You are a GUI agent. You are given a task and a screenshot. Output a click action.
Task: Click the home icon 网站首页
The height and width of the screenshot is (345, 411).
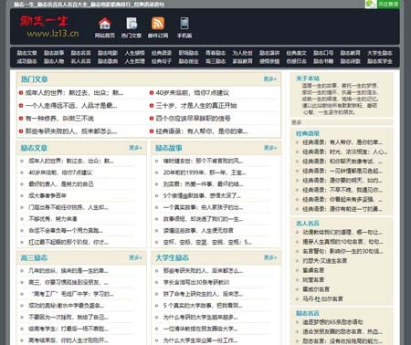104,24
